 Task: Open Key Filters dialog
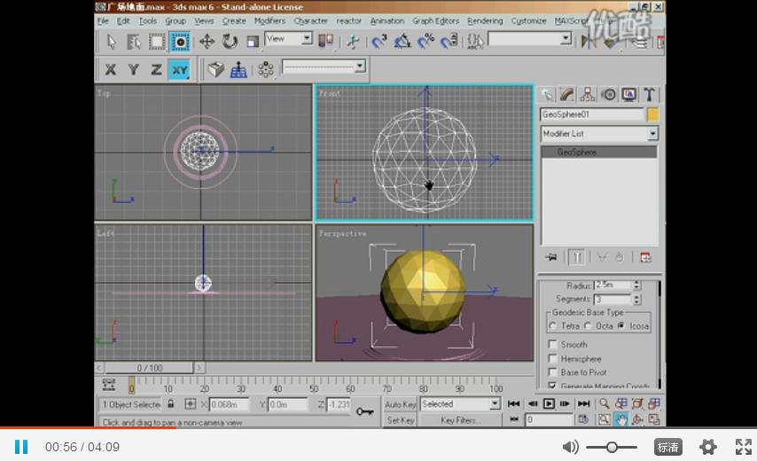pos(459,420)
